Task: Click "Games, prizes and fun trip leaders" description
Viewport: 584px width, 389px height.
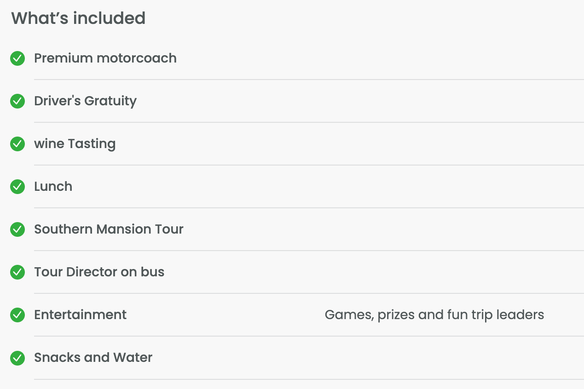Action: [x=434, y=315]
